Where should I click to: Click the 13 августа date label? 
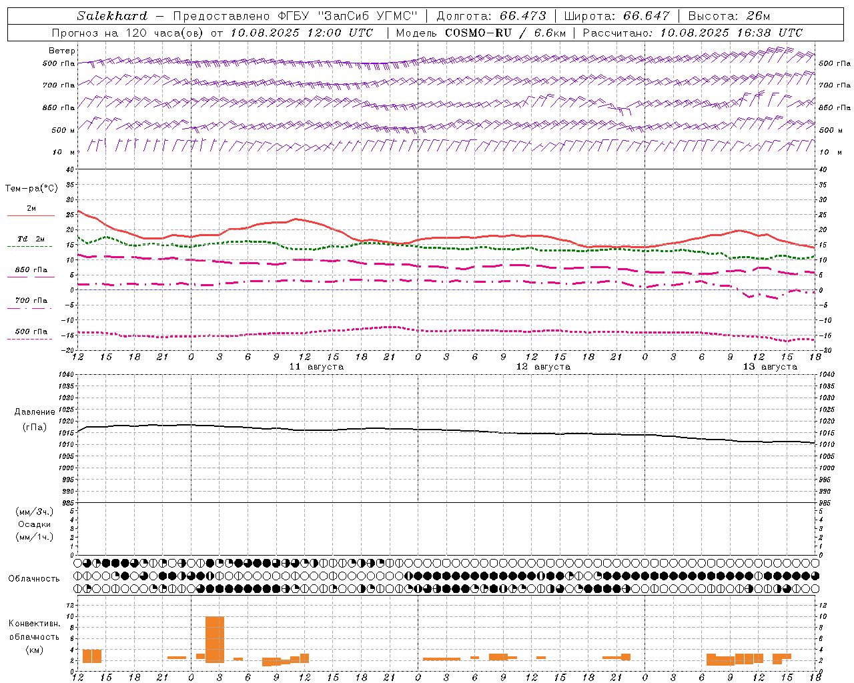[x=770, y=367]
